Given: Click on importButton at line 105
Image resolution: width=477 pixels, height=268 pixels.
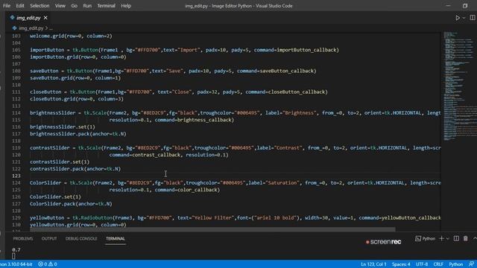Looking at the screenshot, I should (47, 50).
